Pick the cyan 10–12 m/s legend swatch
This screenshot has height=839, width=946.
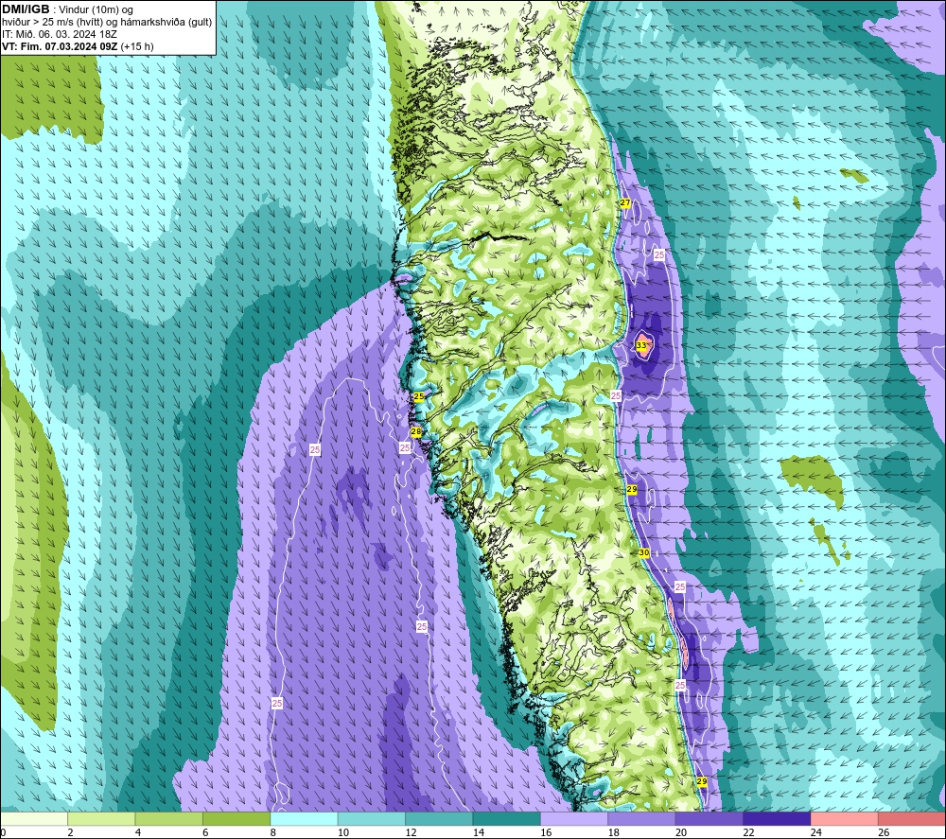[372, 819]
